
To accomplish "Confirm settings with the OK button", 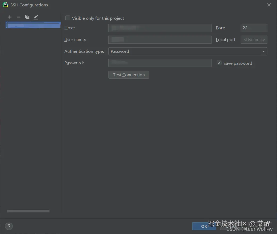I will pyautogui.click(x=204, y=226).
